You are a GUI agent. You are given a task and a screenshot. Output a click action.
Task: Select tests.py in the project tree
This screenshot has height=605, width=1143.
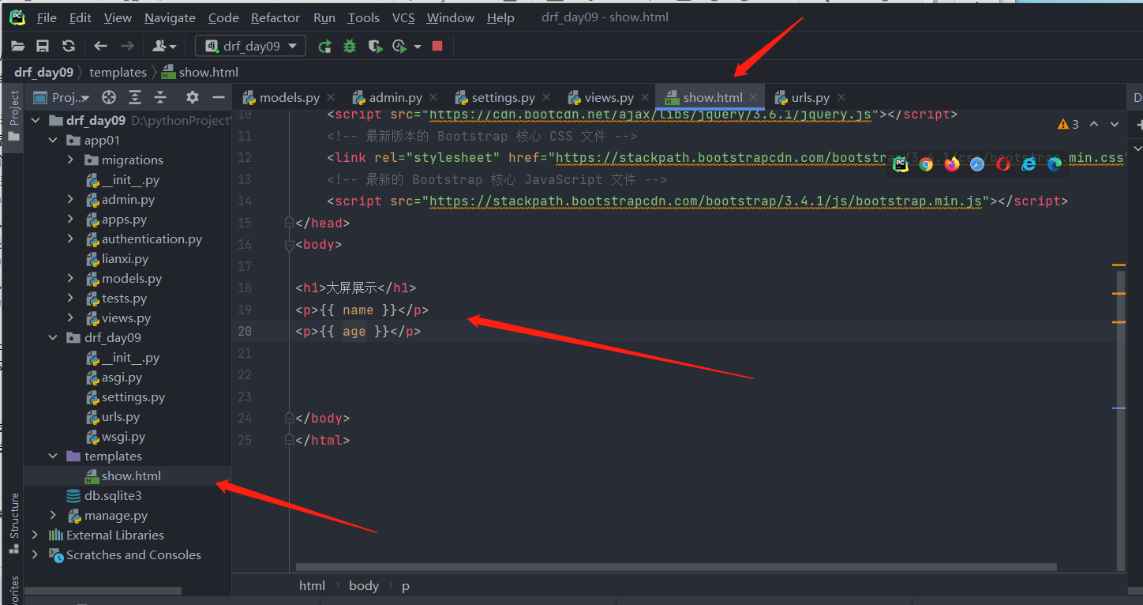tap(124, 299)
